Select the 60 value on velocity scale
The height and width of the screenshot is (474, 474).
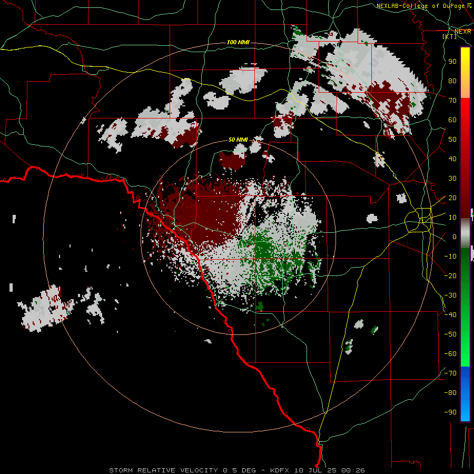(452, 120)
